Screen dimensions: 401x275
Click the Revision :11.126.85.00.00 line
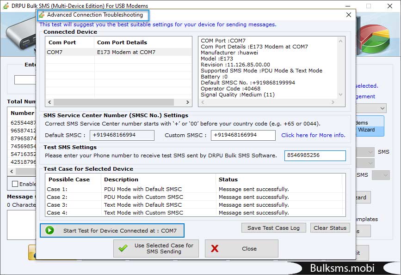235,65
